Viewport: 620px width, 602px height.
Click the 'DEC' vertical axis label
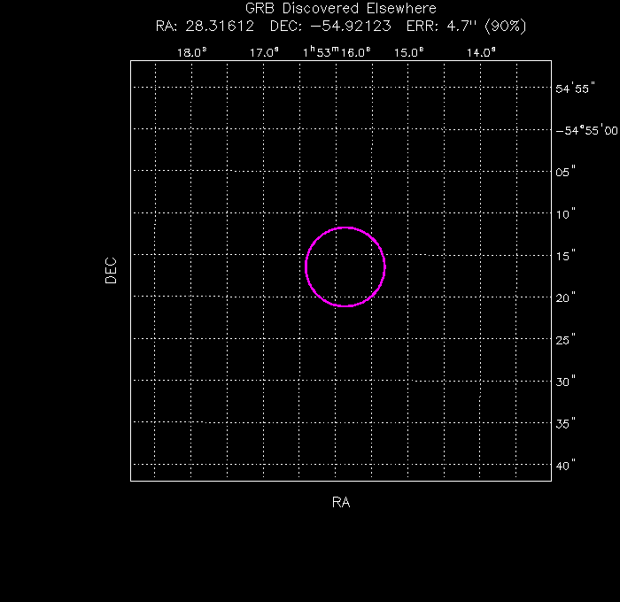[x=111, y=271]
